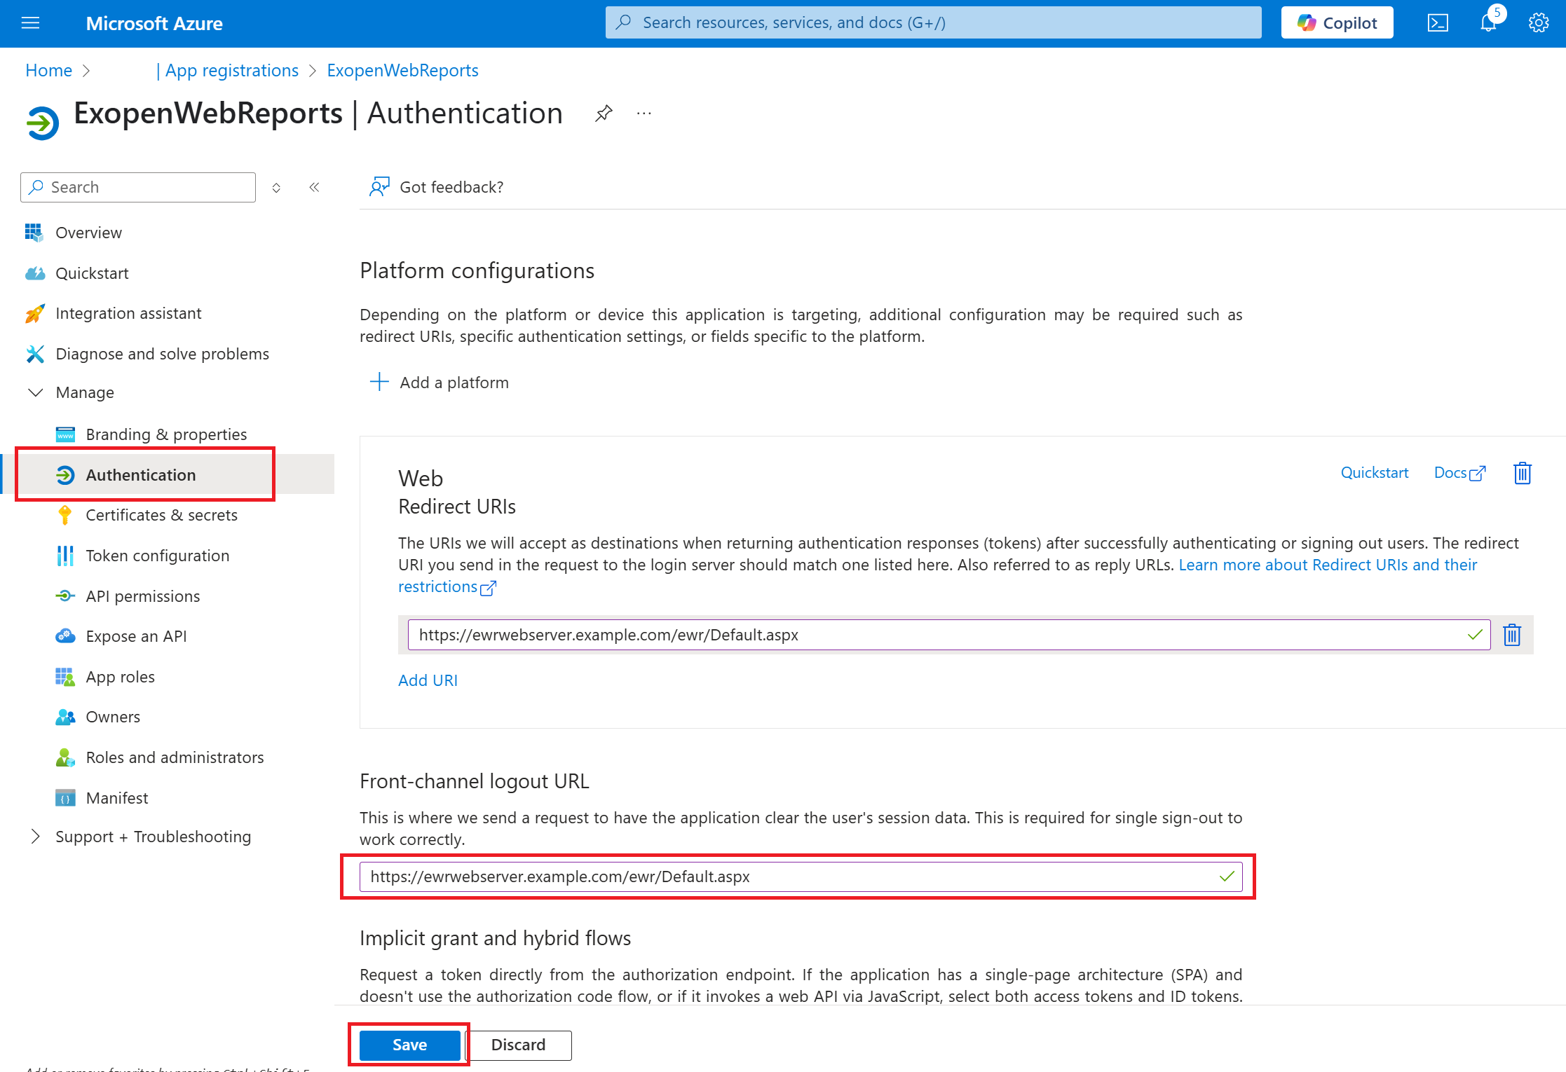Delete the Web platform configuration
This screenshot has width=1566, height=1072.
pyautogui.click(x=1522, y=474)
